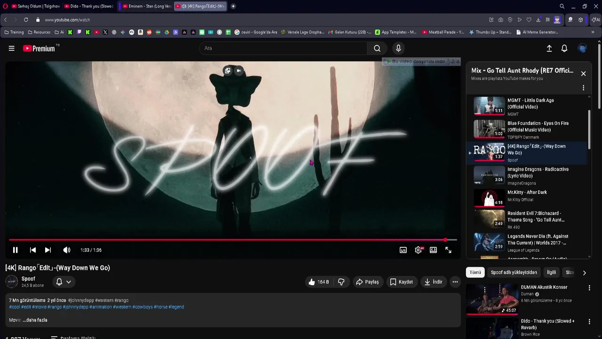The width and height of the screenshot is (602, 339).
Task: Like the video with 164 B
Action: tap(318, 282)
